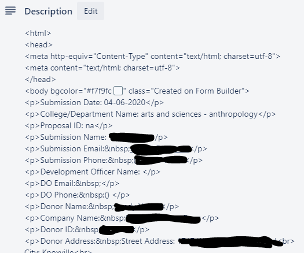
Task: Open the description Edit button
Action: [90, 11]
